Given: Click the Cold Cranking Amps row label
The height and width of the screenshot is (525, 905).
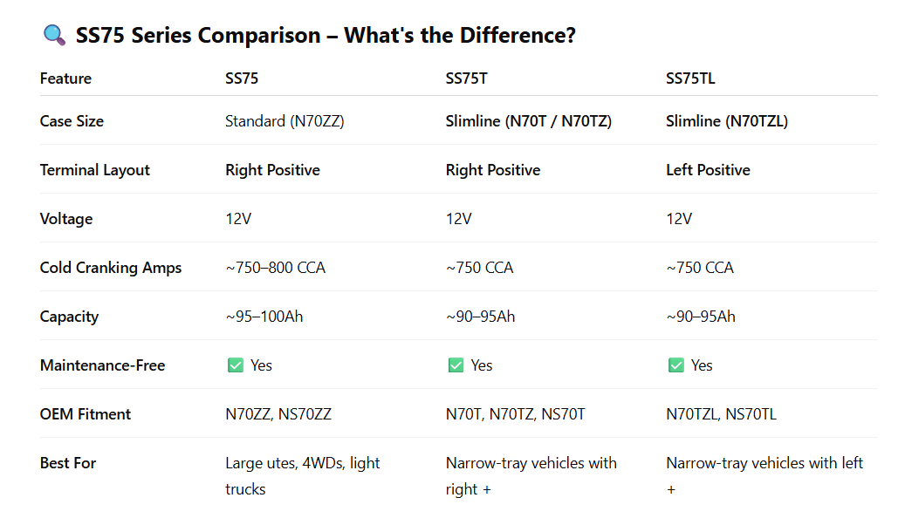Looking at the screenshot, I should 111,268.
